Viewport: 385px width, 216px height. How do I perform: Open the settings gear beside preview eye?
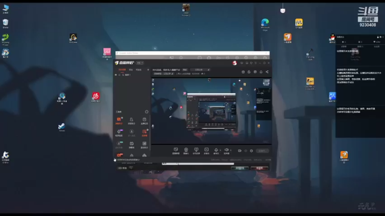pyautogui.click(x=251, y=151)
